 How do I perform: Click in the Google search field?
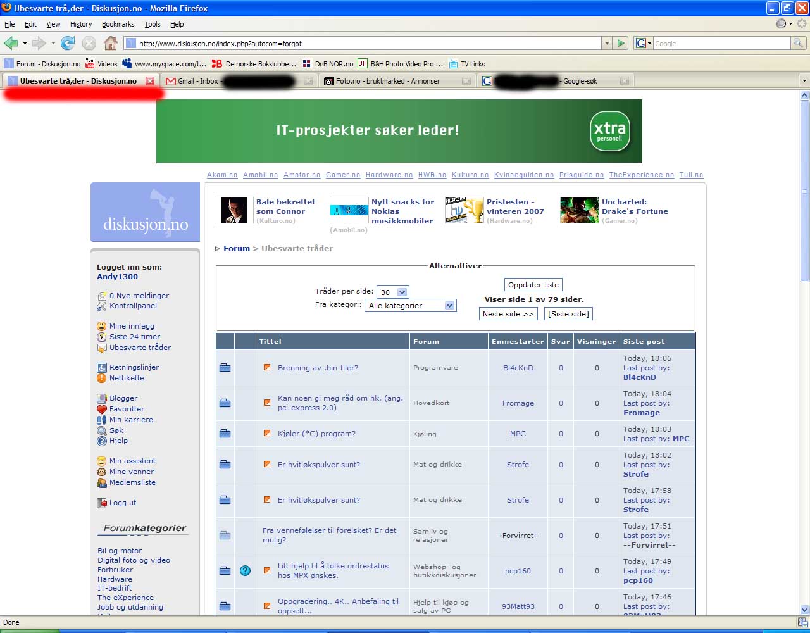pyautogui.click(x=721, y=44)
